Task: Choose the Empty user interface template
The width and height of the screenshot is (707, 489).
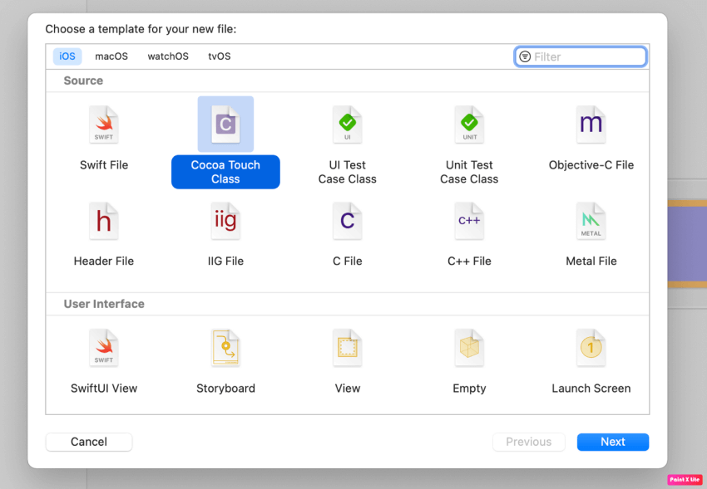Action: coord(469,348)
